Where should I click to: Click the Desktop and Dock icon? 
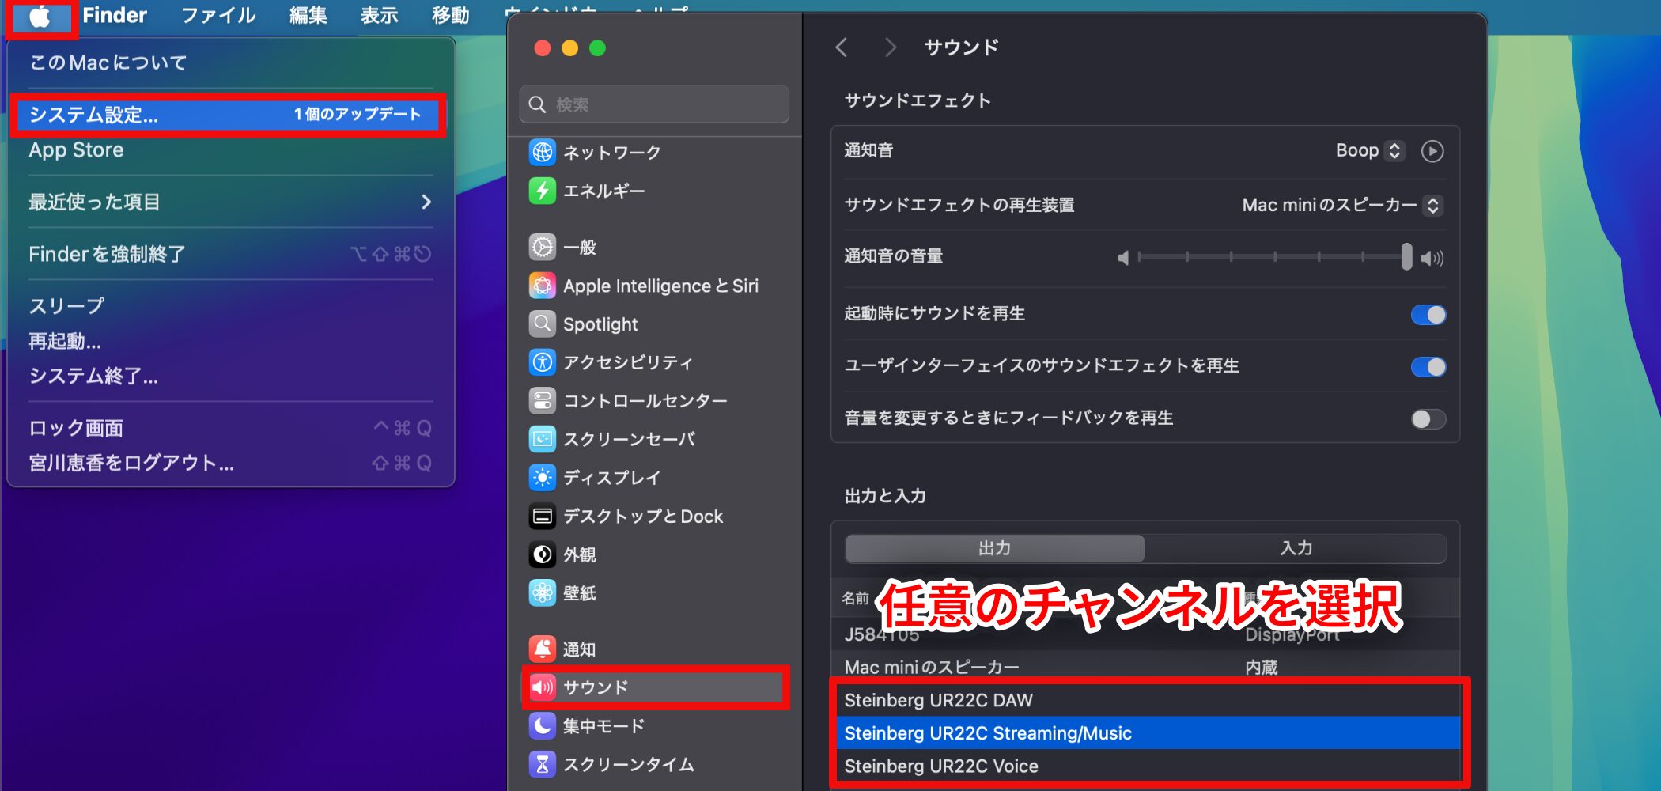point(543,516)
